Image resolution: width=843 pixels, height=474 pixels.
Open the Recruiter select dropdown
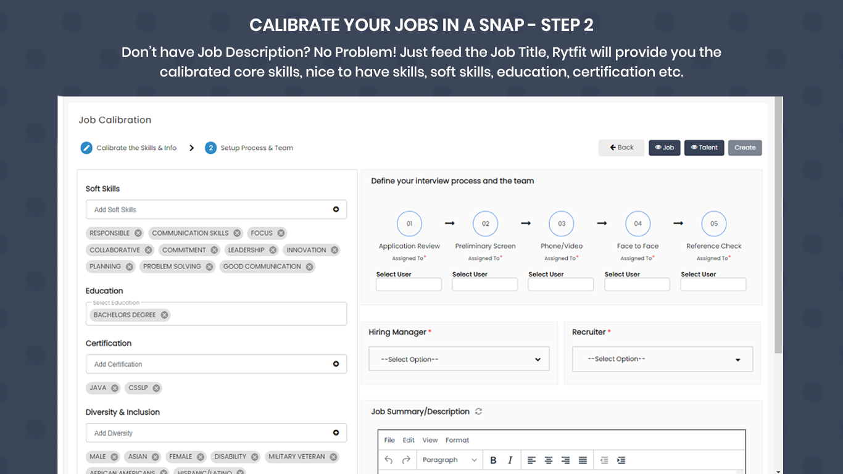click(x=662, y=359)
